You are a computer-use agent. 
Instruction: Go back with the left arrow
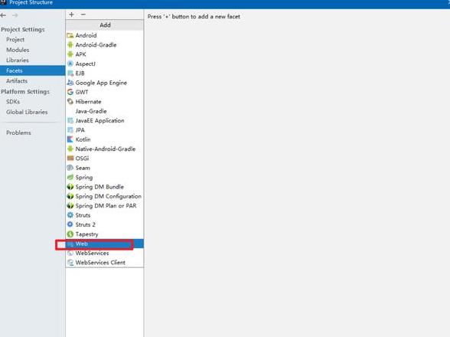pos(3,15)
